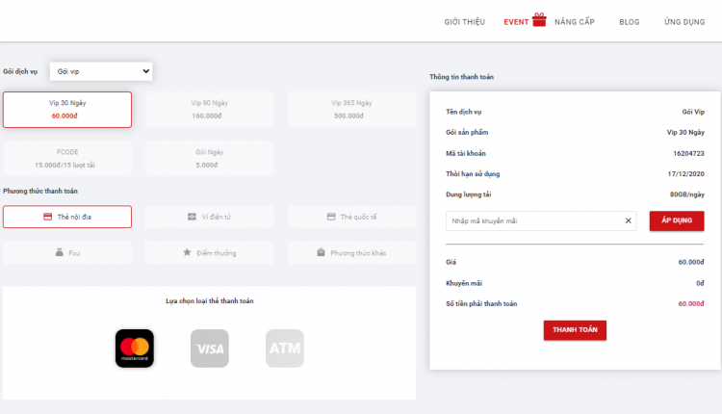This screenshot has width=722, height=414.
Task: Open the GIỚI THIỆU menu item
Action: pos(465,22)
